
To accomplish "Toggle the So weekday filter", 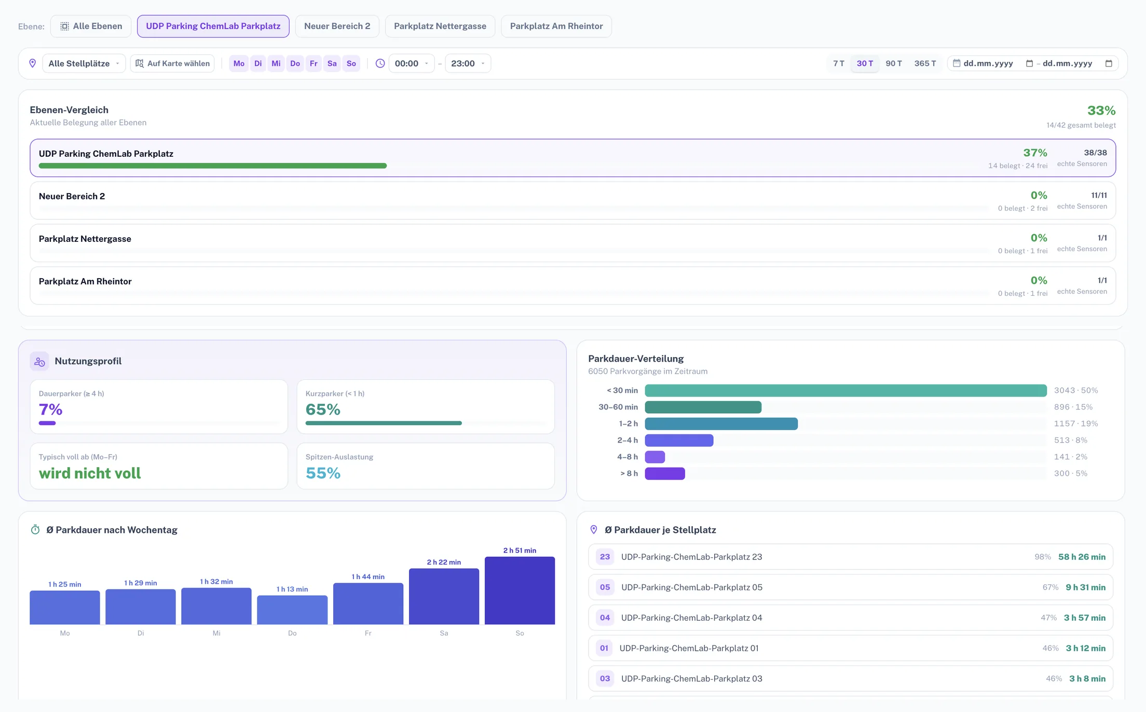I will coord(351,63).
